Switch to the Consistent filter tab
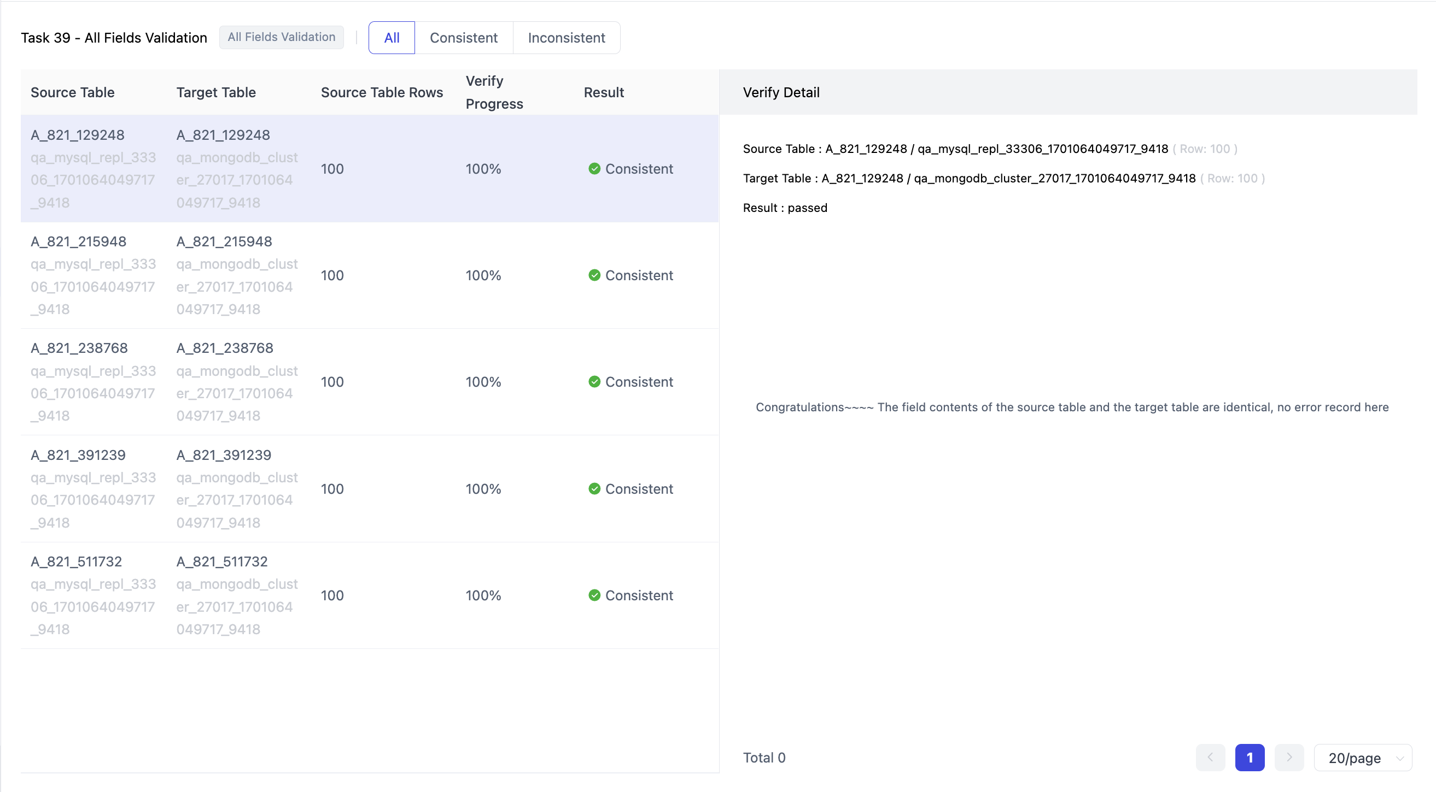 [x=463, y=38]
